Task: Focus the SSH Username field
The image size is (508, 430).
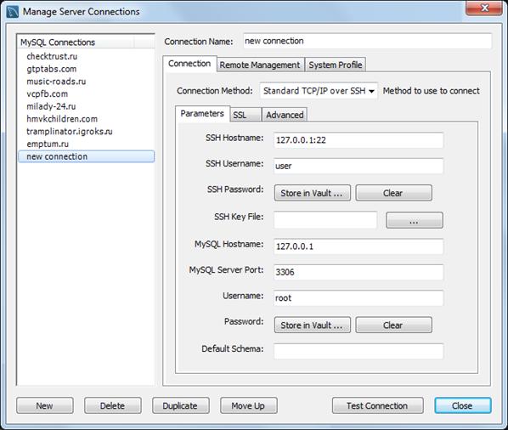Action: (358, 166)
